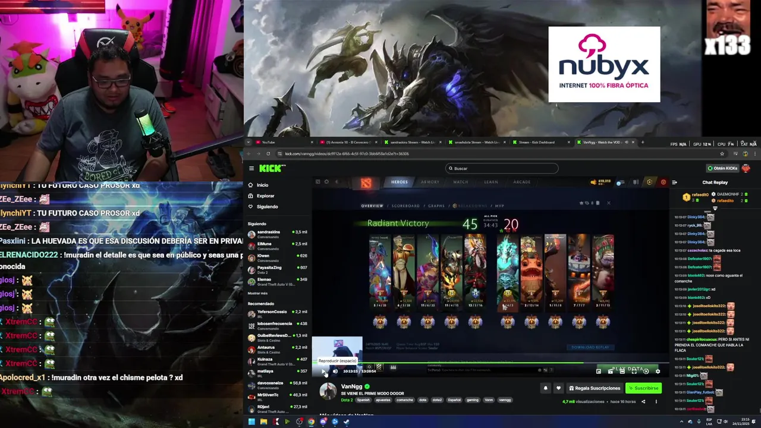This screenshot has width=761, height=428.
Task: Open video player settings gear
Action: tap(658, 371)
